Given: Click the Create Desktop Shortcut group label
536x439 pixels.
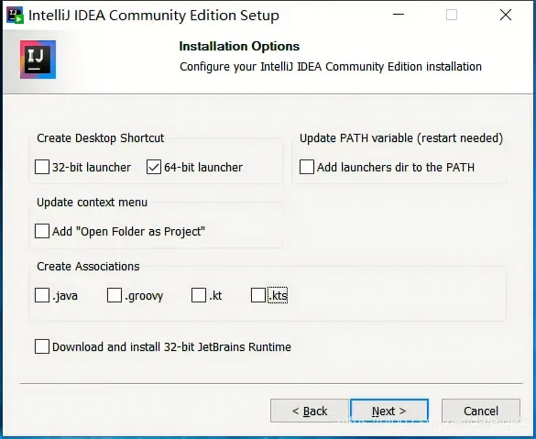Looking at the screenshot, I should click(x=101, y=138).
